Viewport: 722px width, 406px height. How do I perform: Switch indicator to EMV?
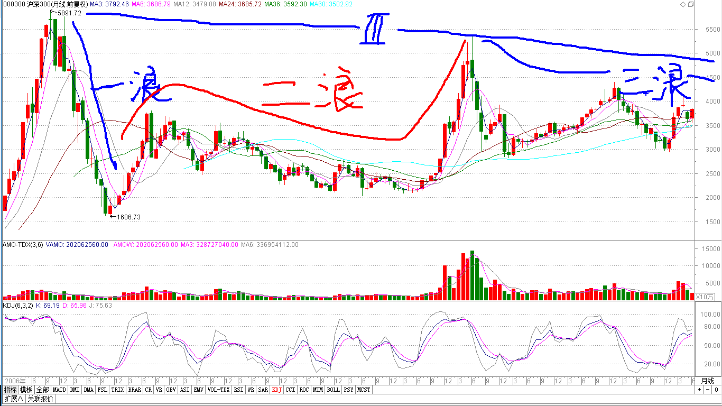(199, 390)
